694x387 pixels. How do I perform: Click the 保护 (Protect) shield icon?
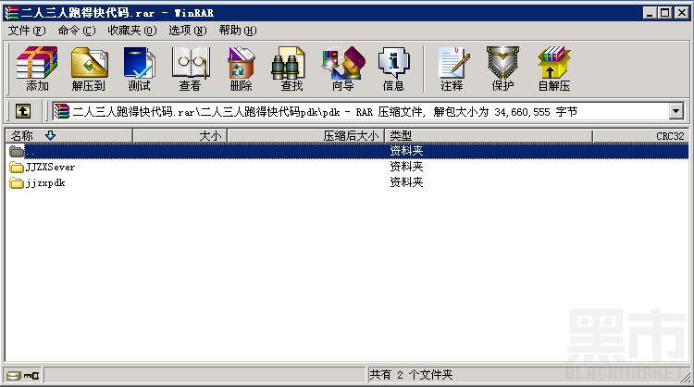click(502, 69)
